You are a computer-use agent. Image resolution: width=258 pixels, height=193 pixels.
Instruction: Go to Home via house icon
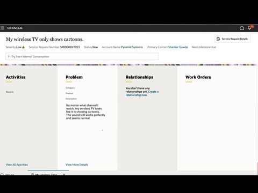point(242,28)
